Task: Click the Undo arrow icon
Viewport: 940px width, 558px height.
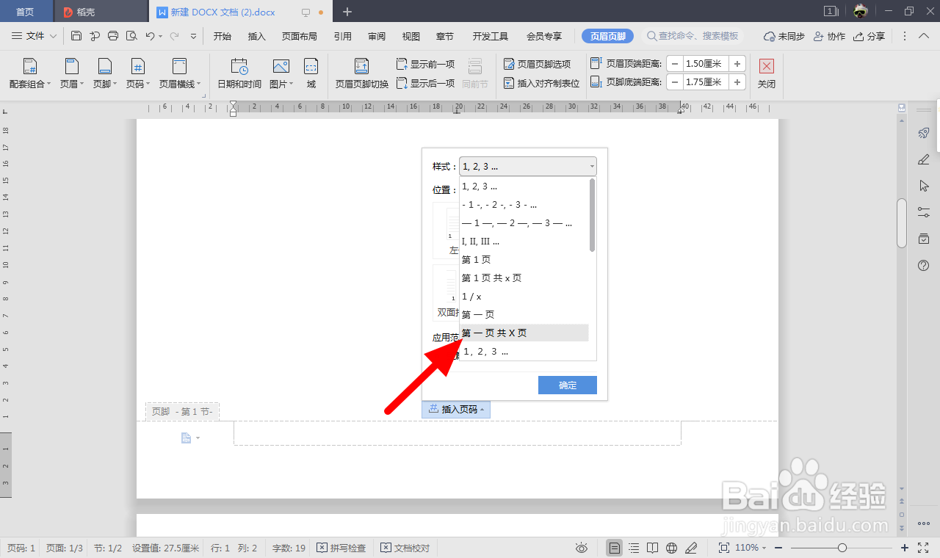Action: 150,36
